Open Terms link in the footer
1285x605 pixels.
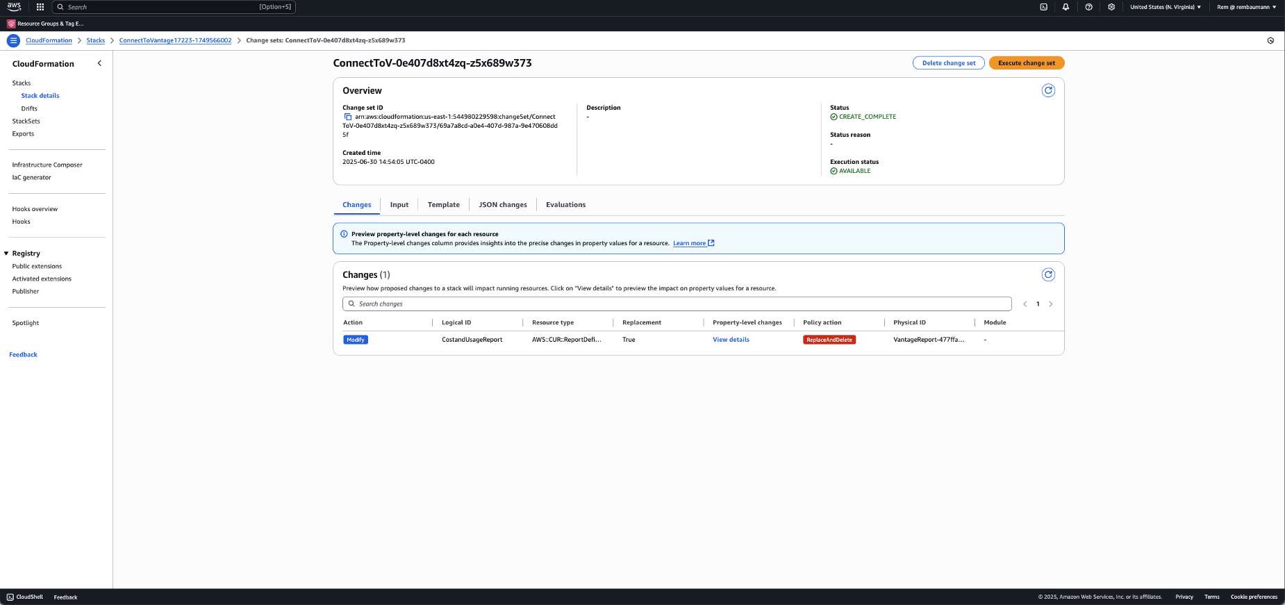click(1212, 597)
